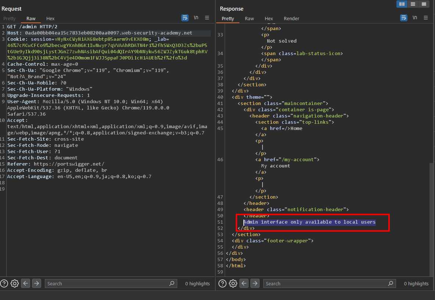Click the 'Sec-Ch-Ua-Mobile: ?0' header
This screenshot has height=300, width=435.
[x=37, y=83]
